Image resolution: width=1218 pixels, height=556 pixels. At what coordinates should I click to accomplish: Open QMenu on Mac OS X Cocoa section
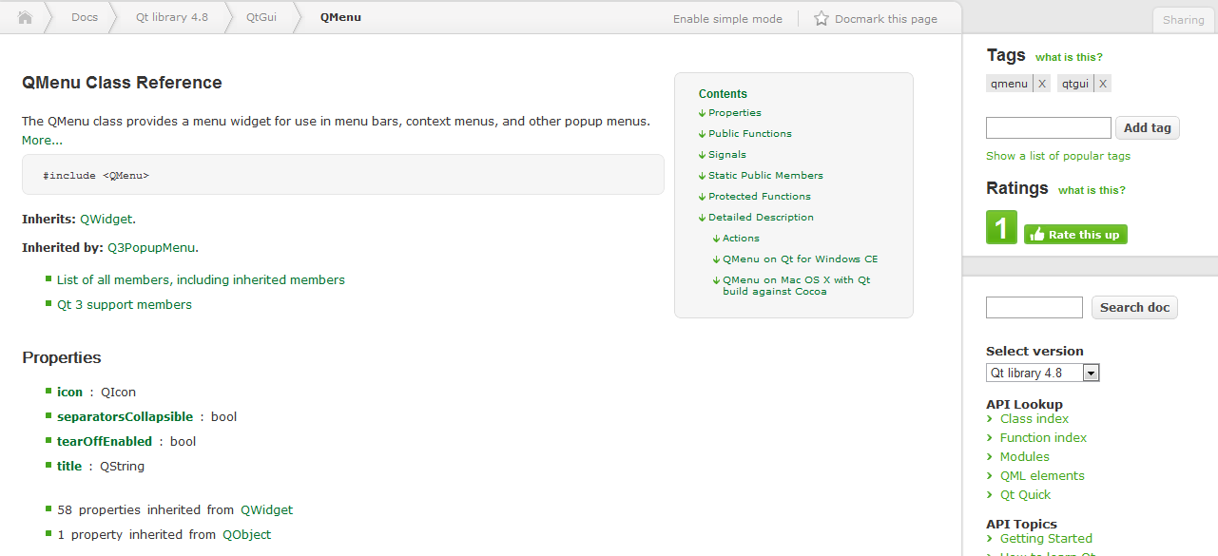[x=796, y=285]
